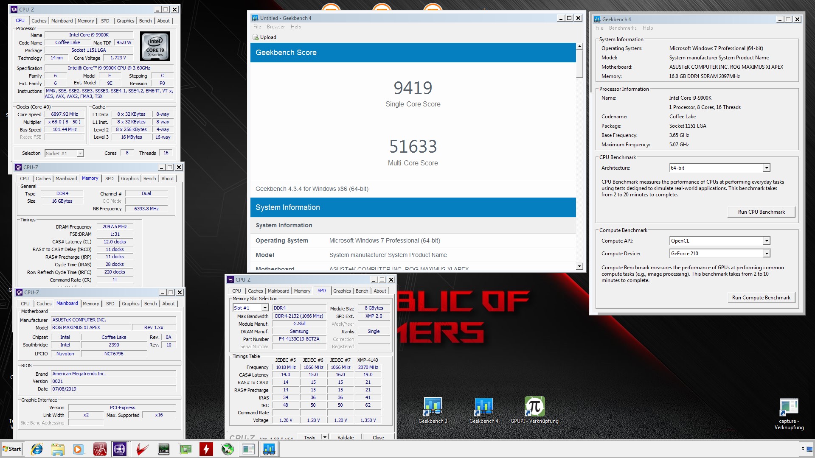Click title icon of CPU-Z Mainboard window
This screenshot has width=815, height=458.
tap(19, 293)
